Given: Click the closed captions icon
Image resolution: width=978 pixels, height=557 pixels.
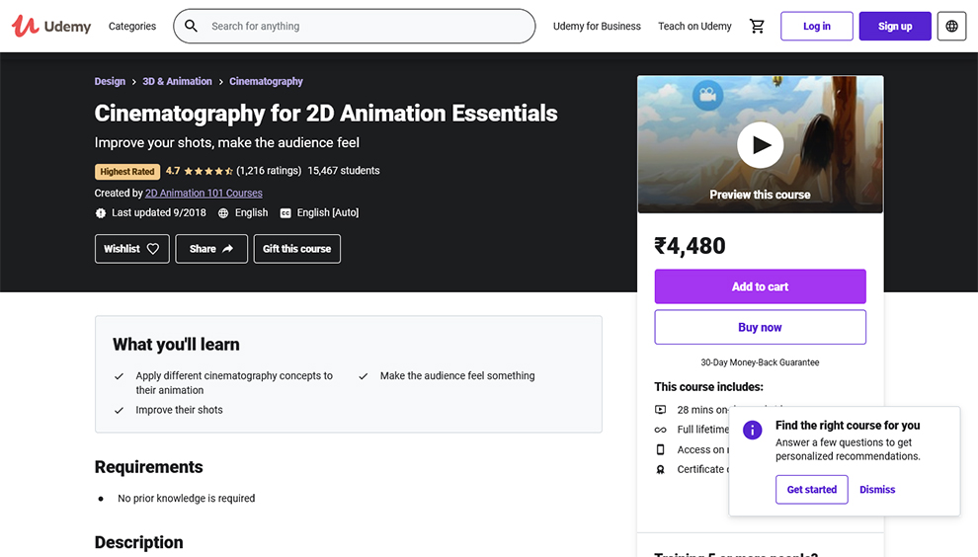Looking at the screenshot, I should point(285,213).
